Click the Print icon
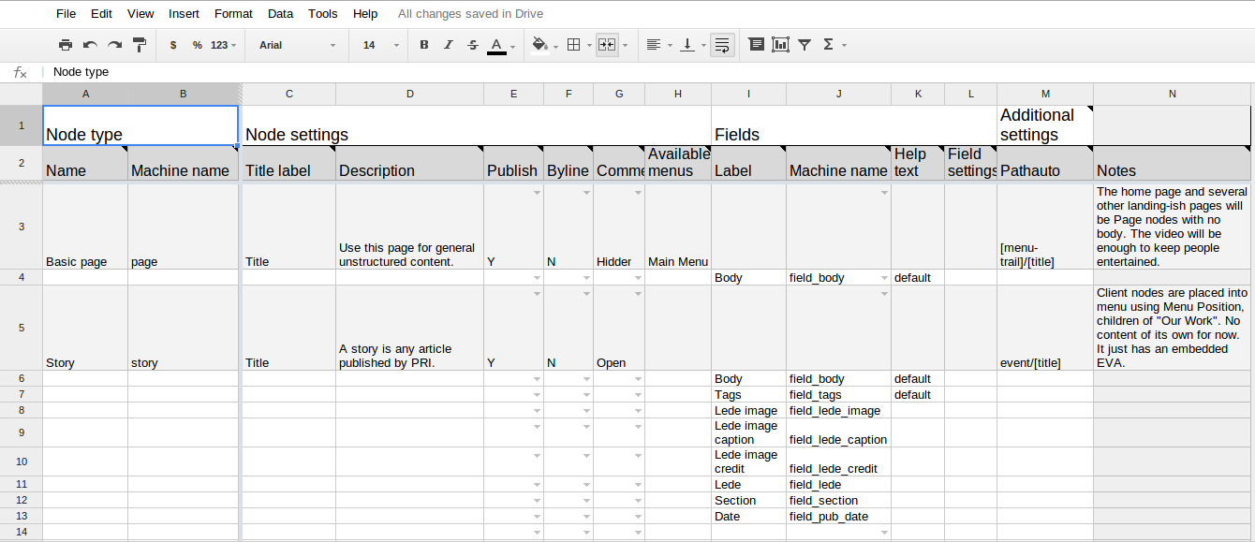 click(x=65, y=45)
